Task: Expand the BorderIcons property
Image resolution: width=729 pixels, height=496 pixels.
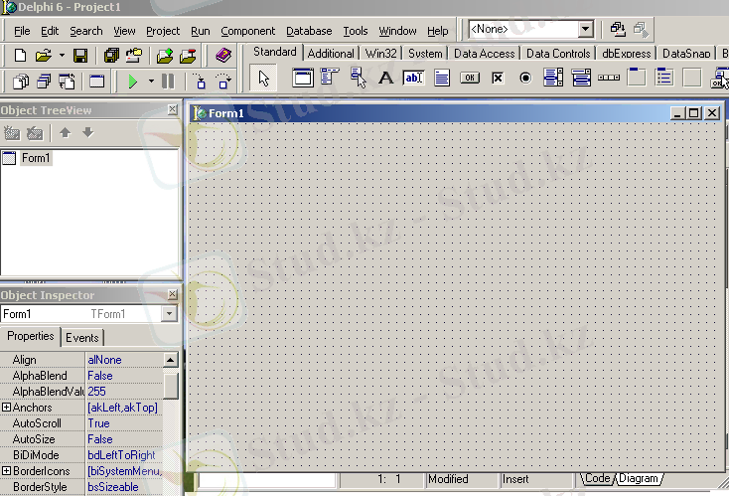Action: [6, 471]
